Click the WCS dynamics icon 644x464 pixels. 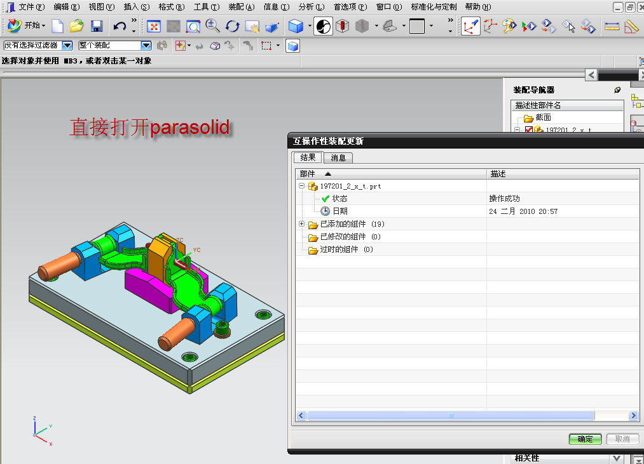tap(490, 26)
